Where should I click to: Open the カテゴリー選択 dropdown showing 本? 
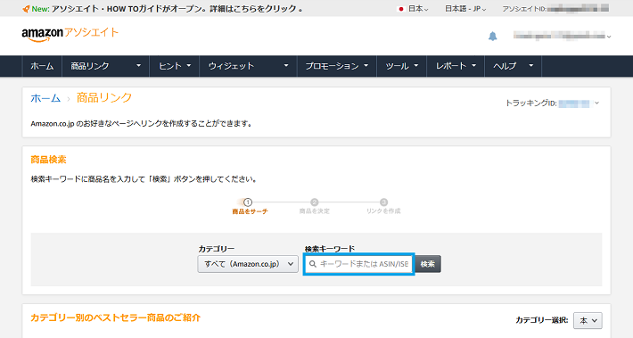coord(588,321)
